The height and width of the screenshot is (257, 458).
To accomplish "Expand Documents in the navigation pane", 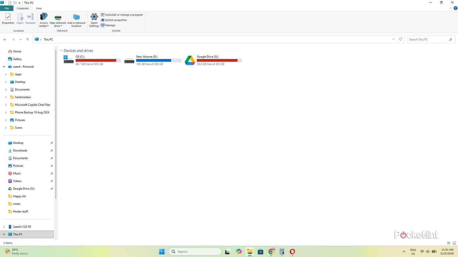I will [6, 89].
